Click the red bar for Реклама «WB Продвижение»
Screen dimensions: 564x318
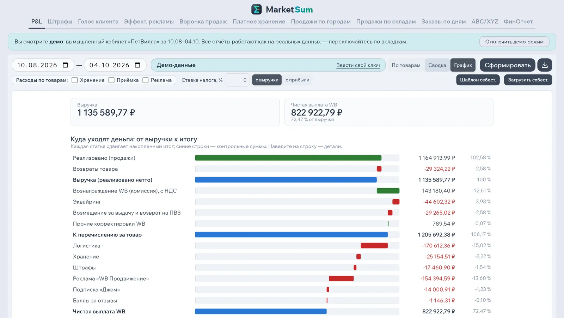(x=341, y=279)
